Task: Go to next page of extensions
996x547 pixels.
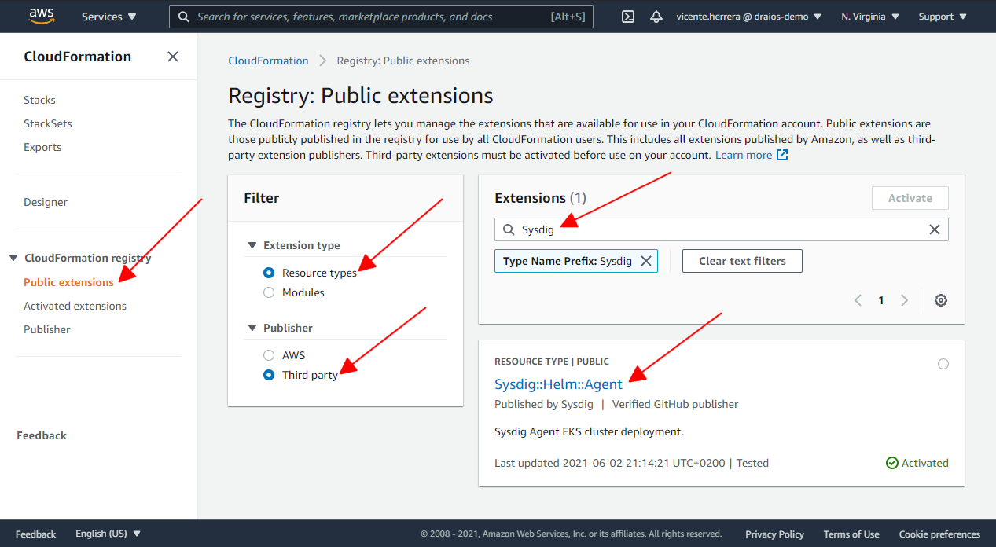Action: (904, 300)
